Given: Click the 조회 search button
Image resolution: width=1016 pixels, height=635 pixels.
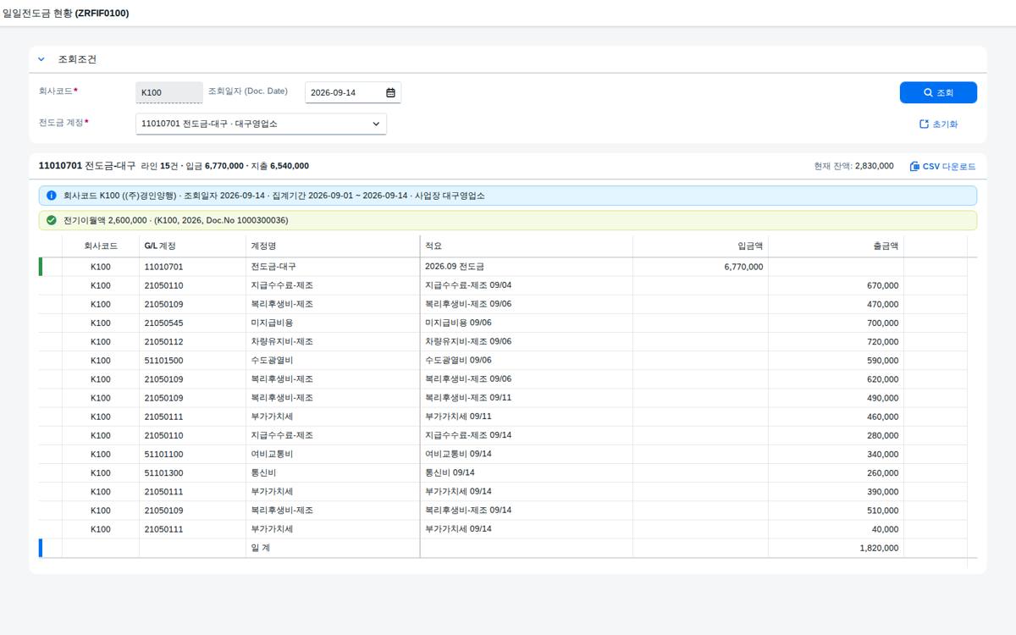Looking at the screenshot, I should (x=938, y=92).
